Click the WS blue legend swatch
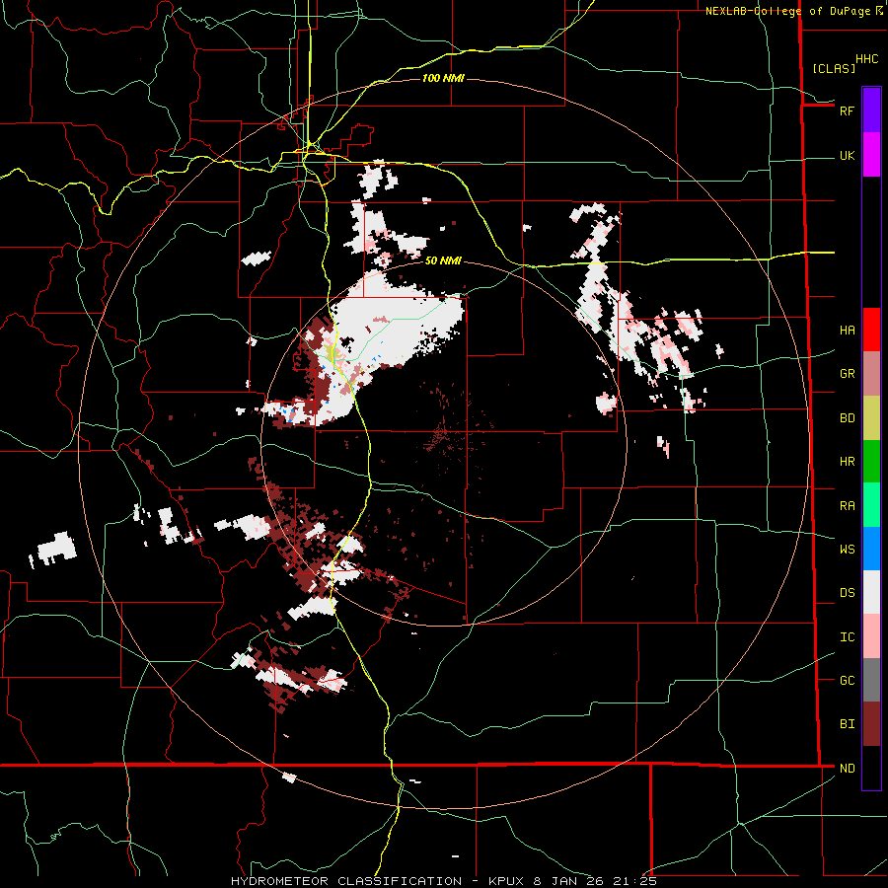This screenshot has height=888, width=888. 871,549
